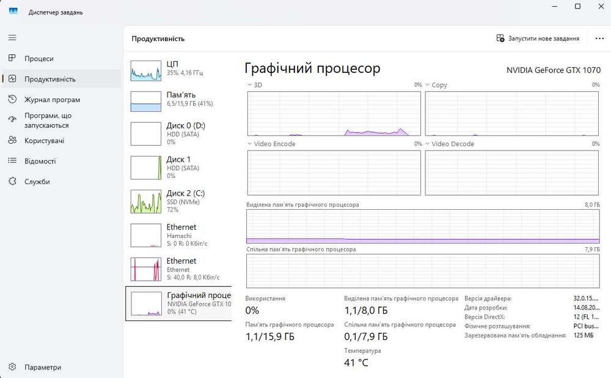Click the Використання 0% value

click(x=252, y=311)
